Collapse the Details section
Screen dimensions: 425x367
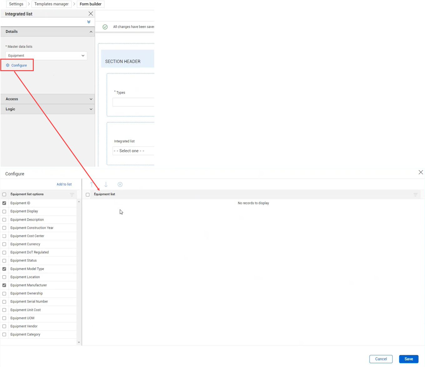(x=91, y=32)
